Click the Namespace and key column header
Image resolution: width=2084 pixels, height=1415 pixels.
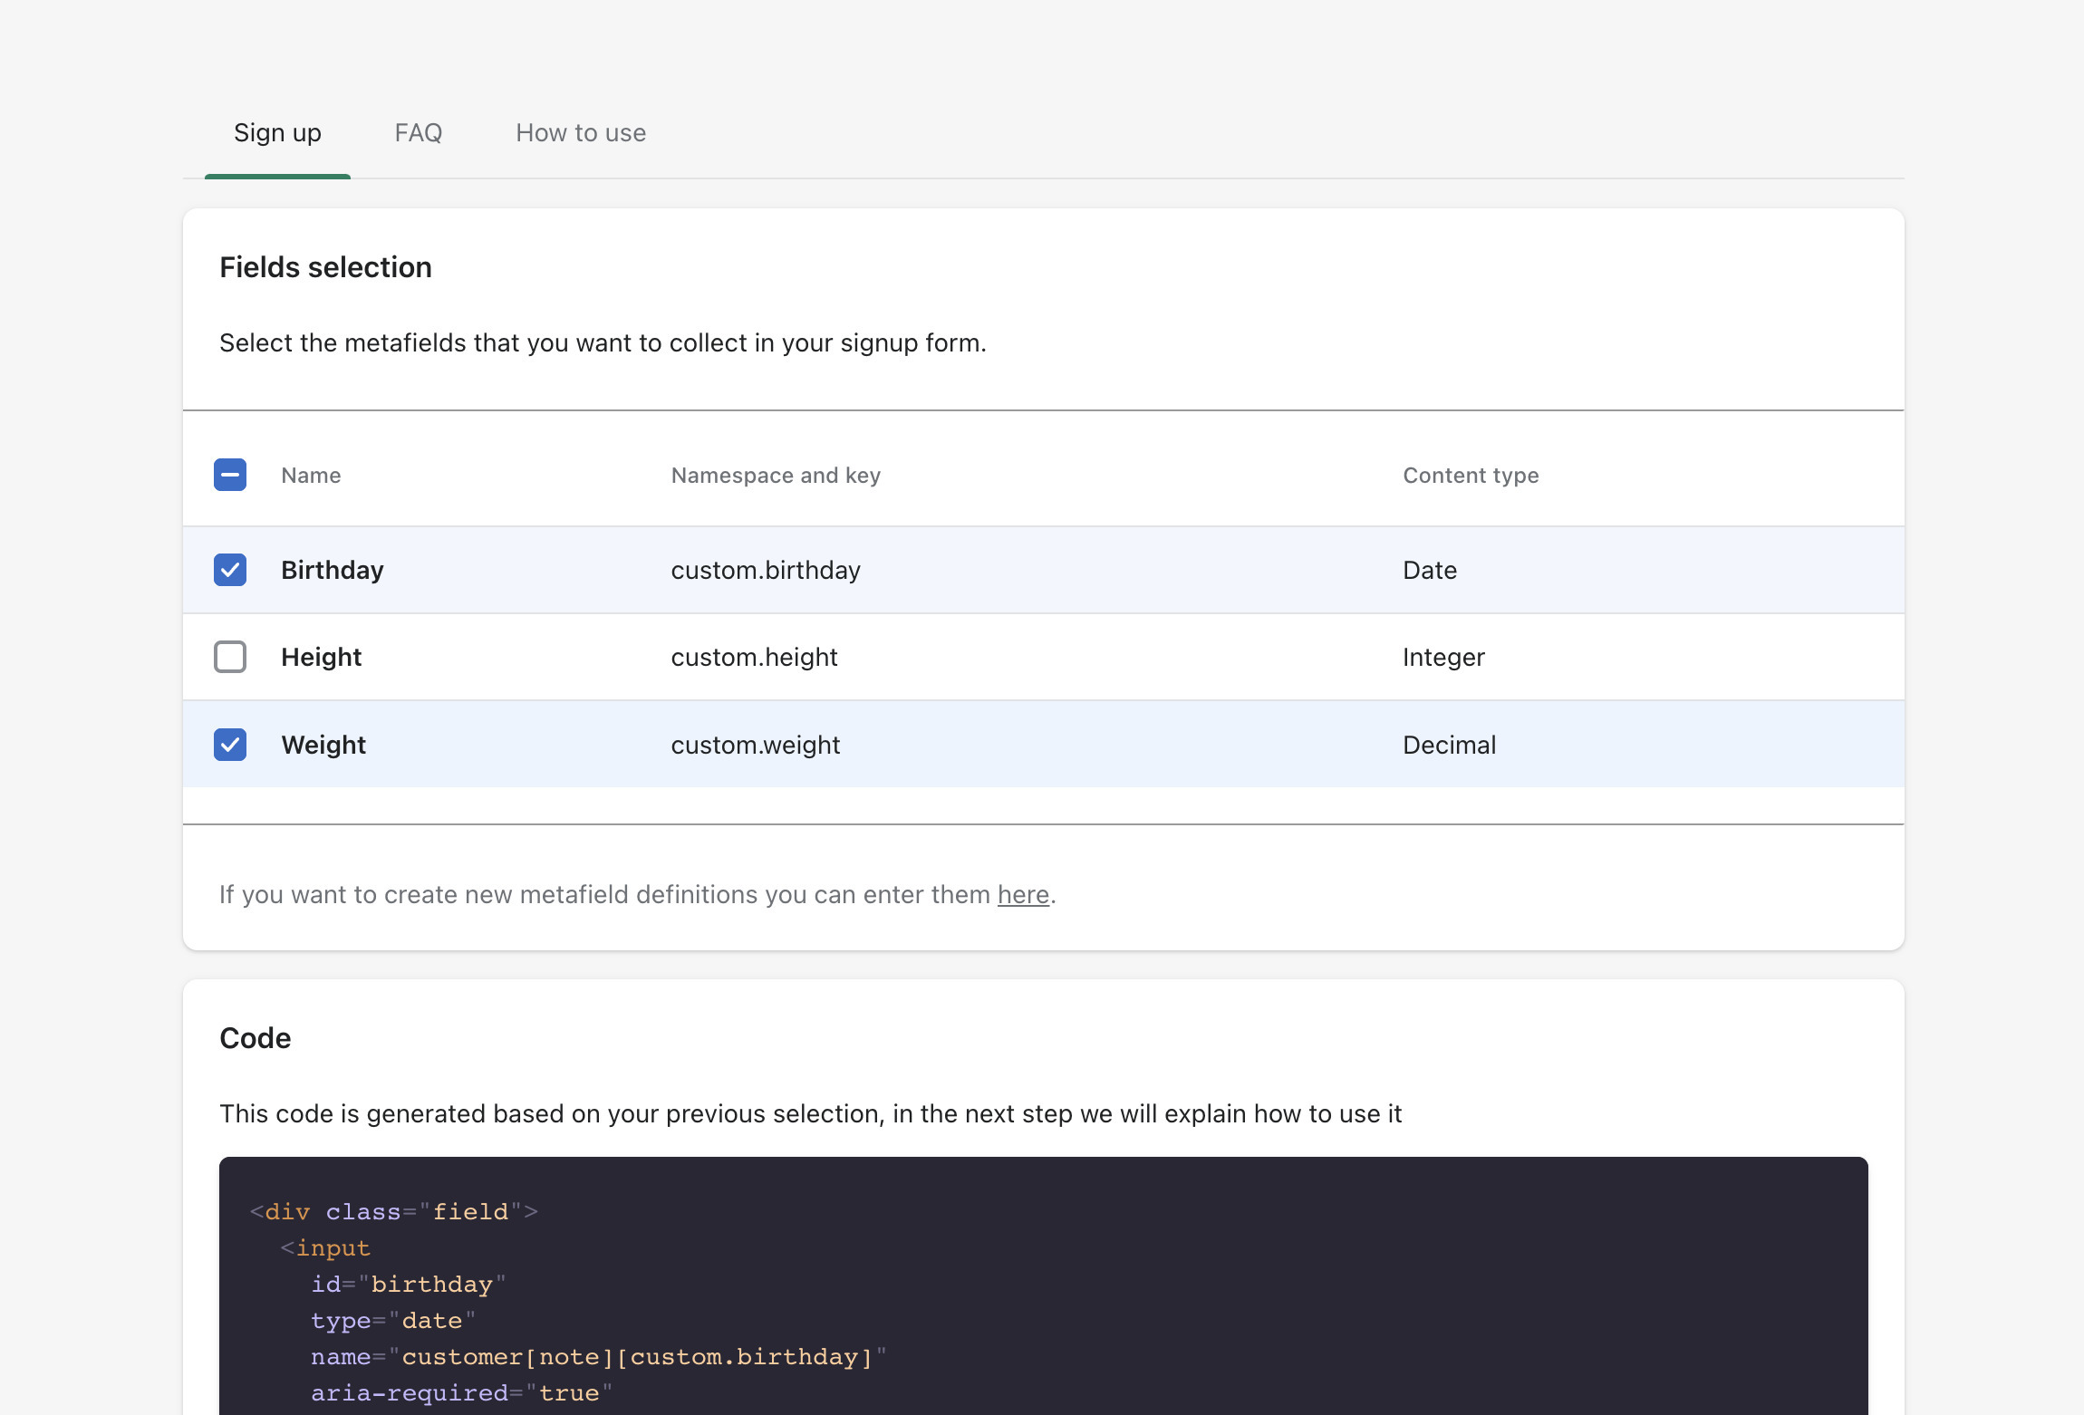[x=776, y=476]
